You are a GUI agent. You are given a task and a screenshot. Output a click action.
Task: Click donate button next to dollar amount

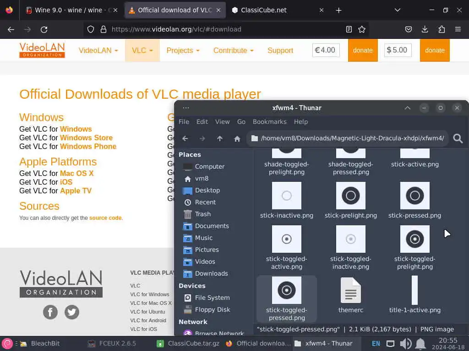(435, 50)
